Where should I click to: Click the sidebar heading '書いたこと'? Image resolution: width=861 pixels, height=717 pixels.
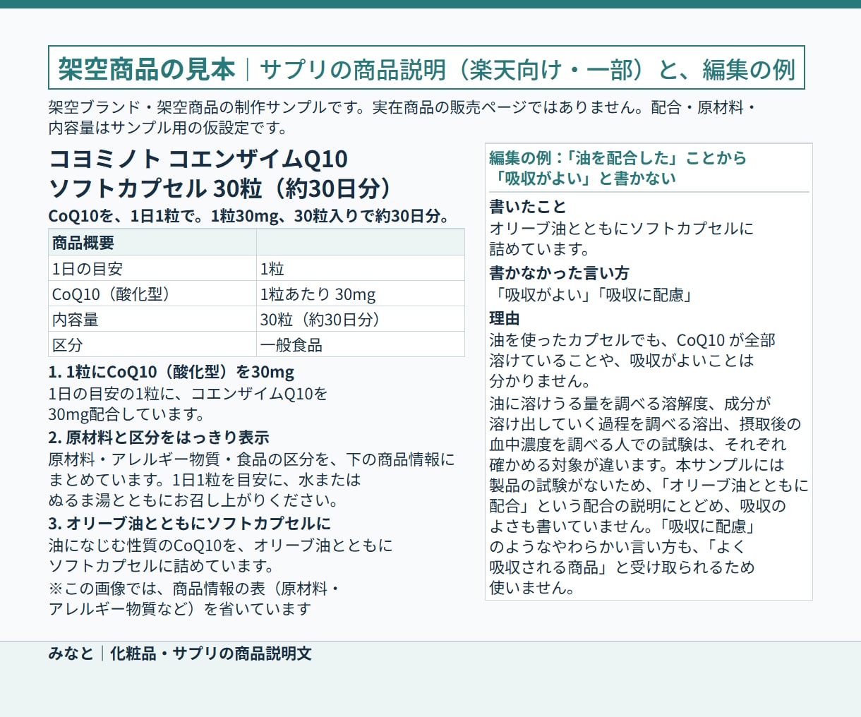[528, 207]
